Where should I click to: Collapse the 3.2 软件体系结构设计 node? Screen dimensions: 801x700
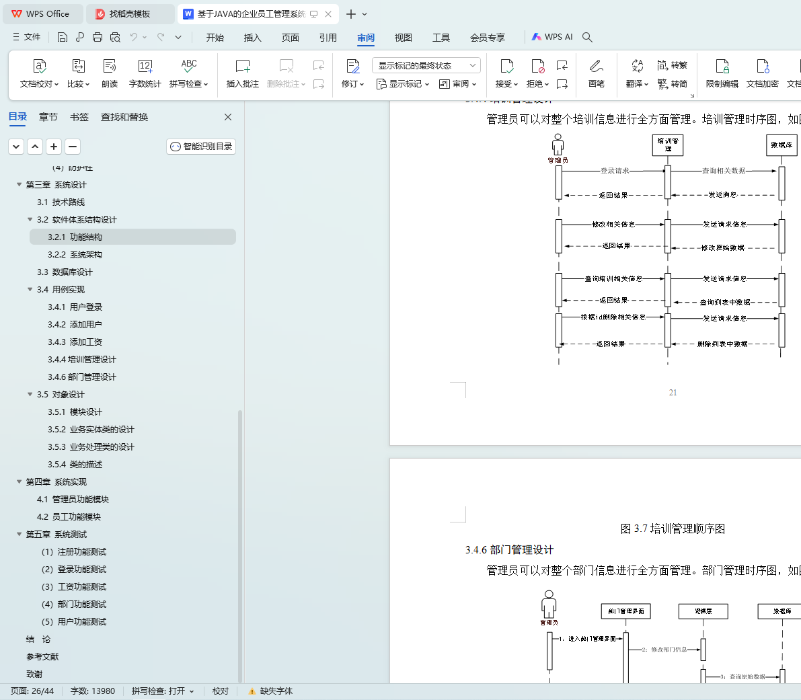pos(30,219)
